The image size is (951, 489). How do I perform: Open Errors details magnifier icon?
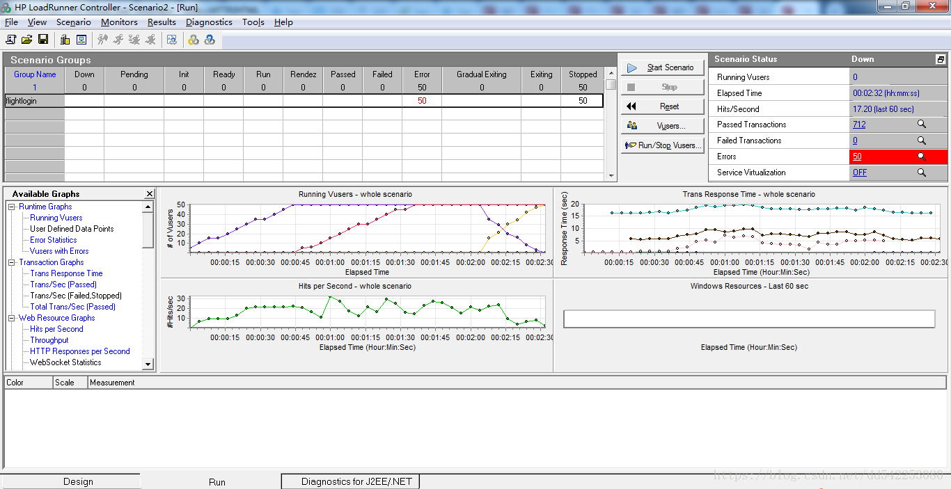coord(921,157)
